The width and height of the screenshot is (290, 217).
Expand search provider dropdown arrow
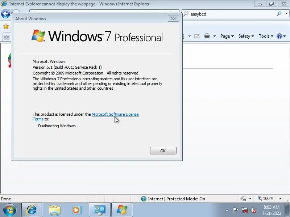pos(286,13)
